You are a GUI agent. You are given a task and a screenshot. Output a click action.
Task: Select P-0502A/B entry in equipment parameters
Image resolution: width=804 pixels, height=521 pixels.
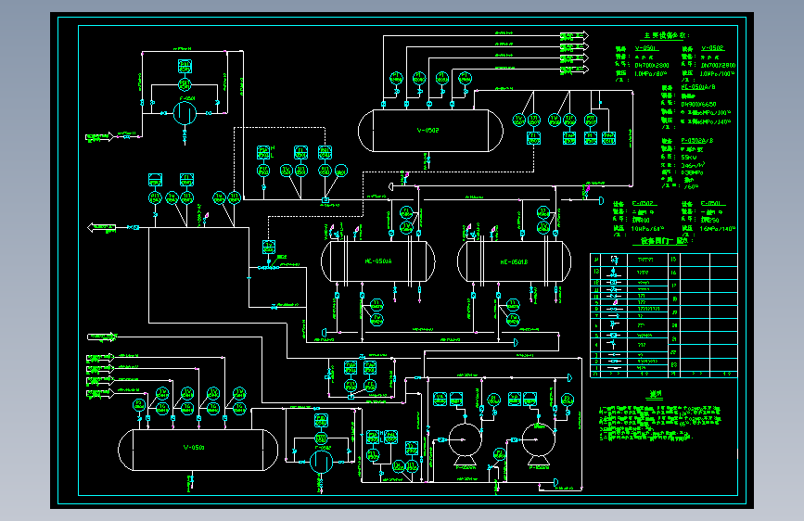696,140
